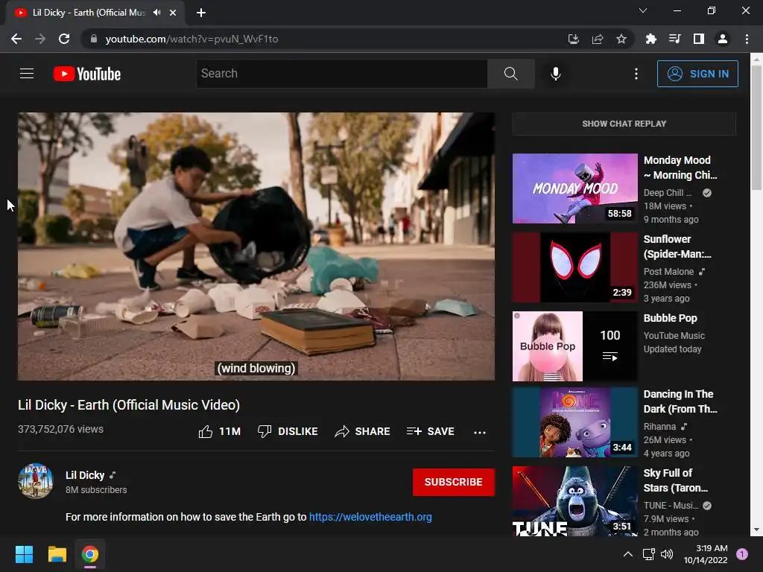Show hidden system tray icons chevron
The height and width of the screenshot is (572, 763).
pos(627,554)
